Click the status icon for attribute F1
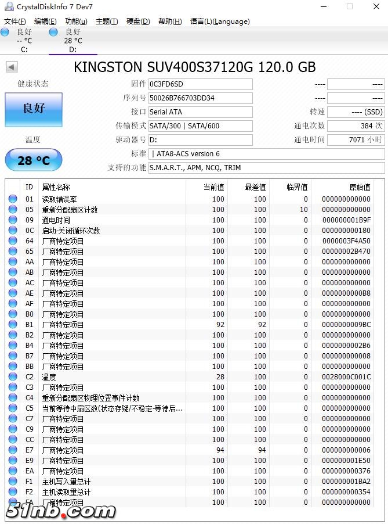 point(13,481)
